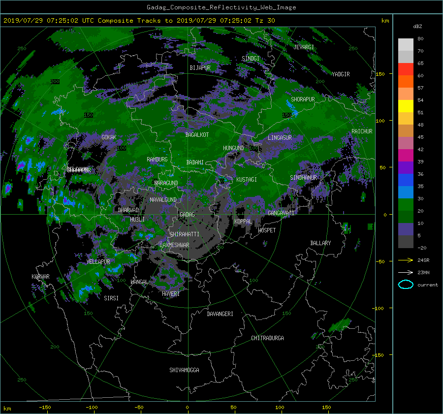
Task: Click the RAMDURG city label
Action: 157,159
